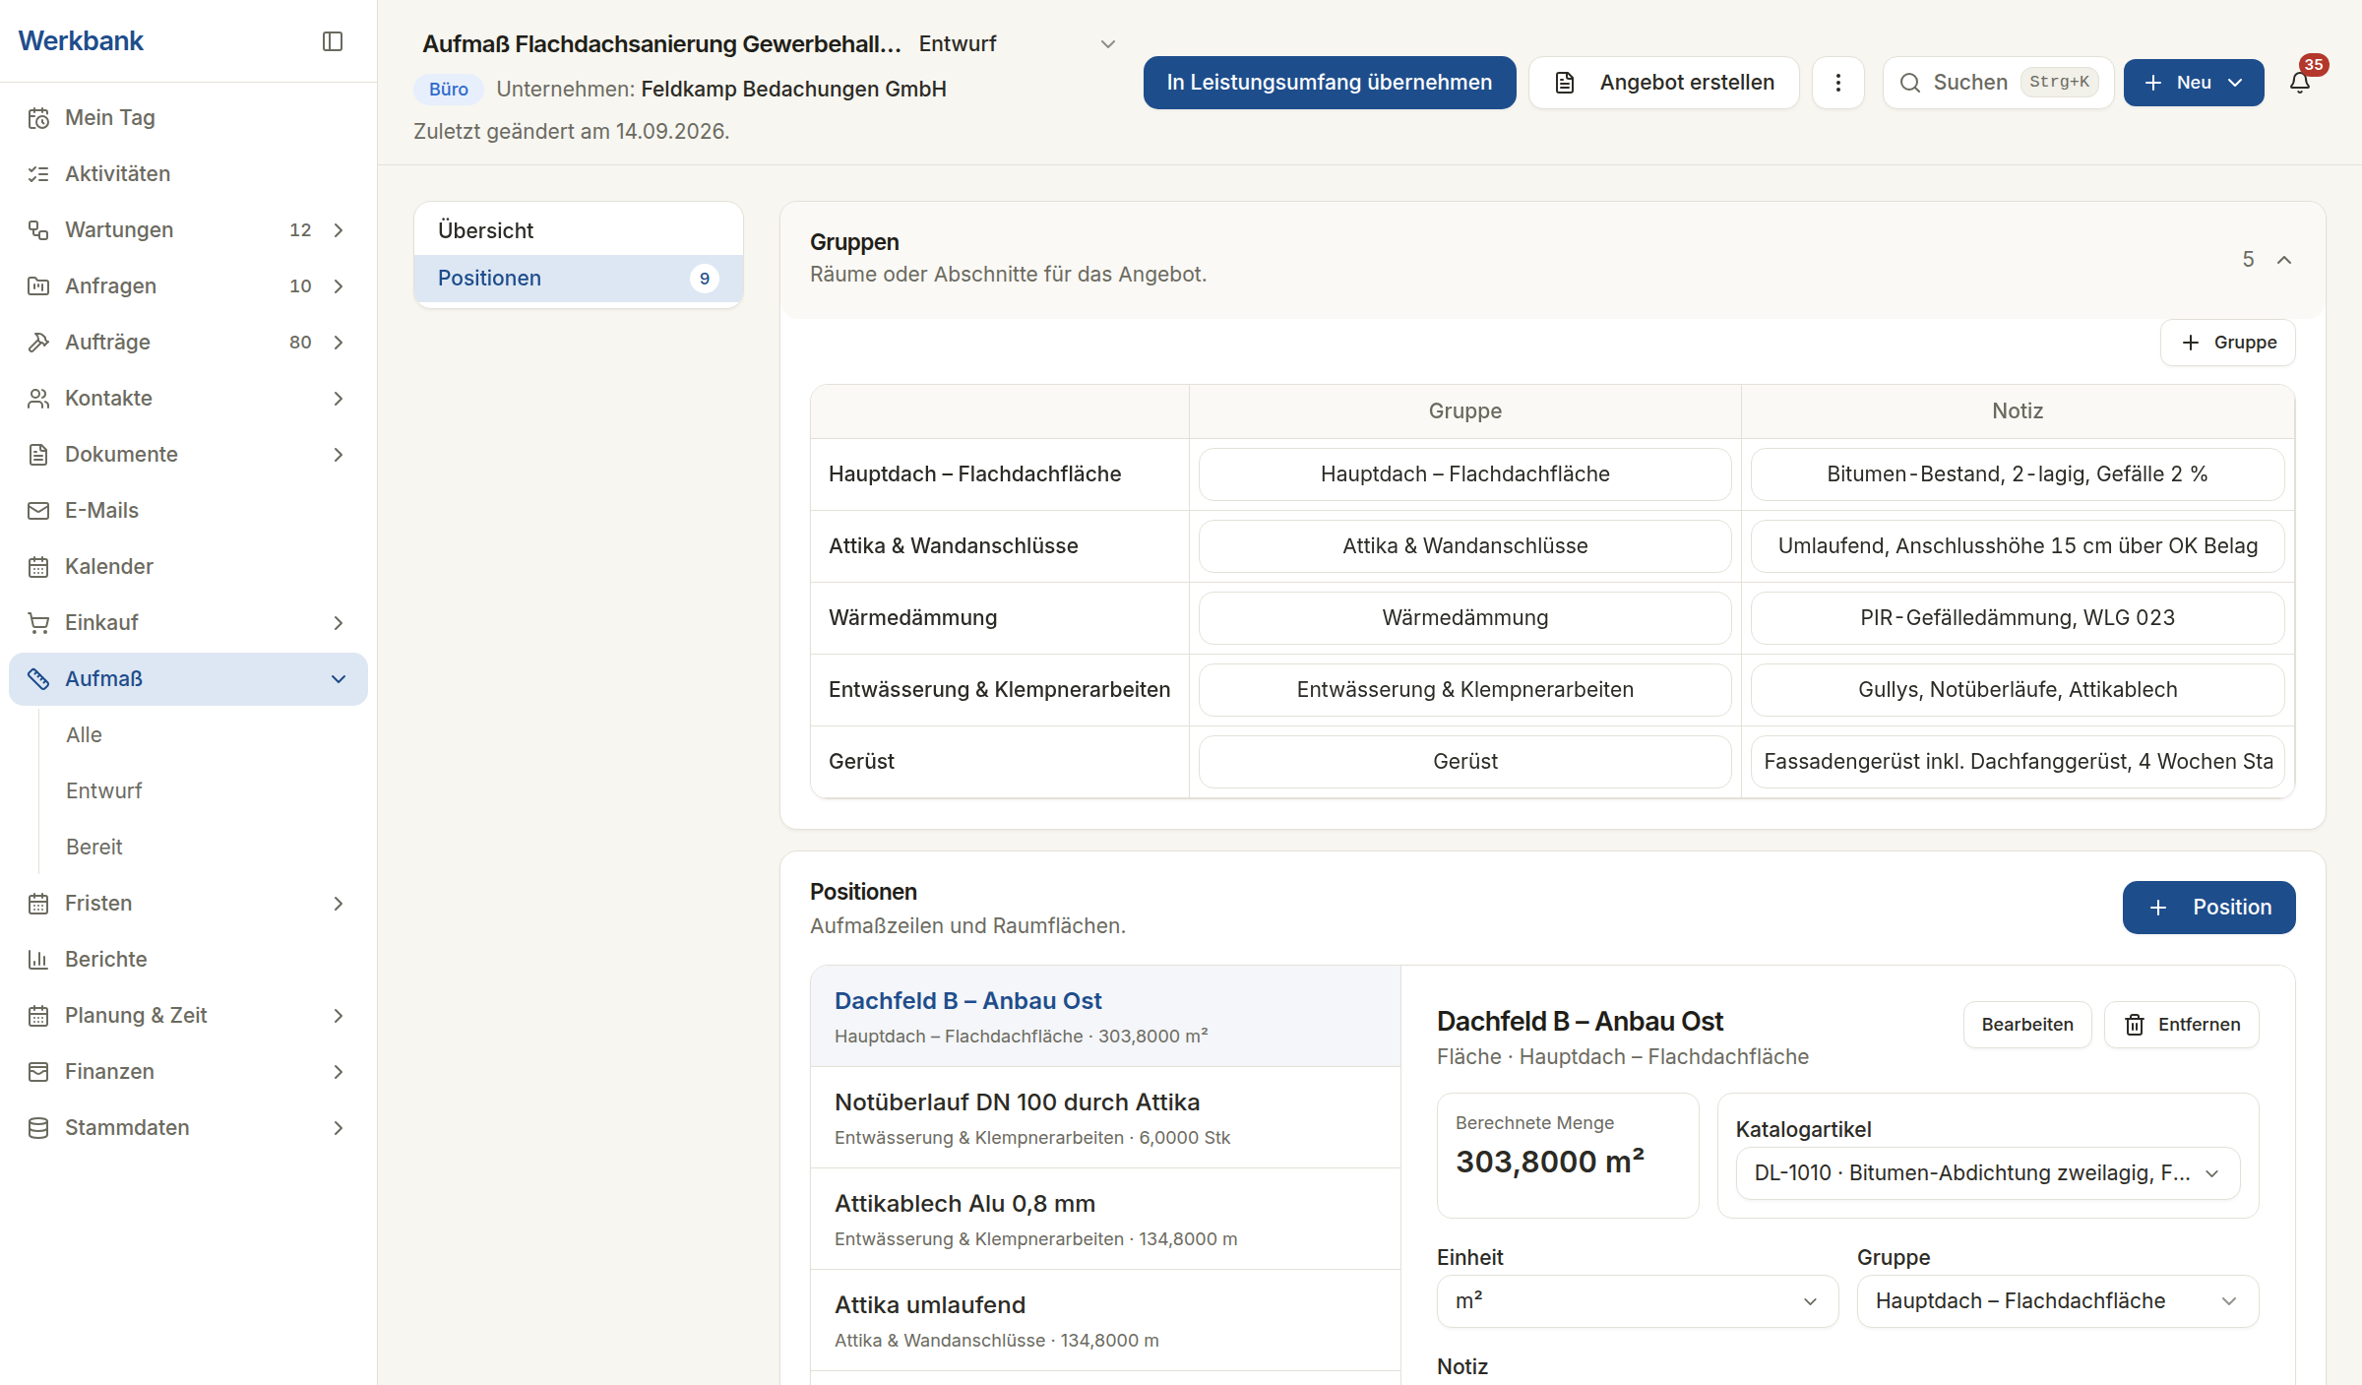Expand the Kontakte submenu chevron
This screenshot has width=2362, height=1385.
pyautogui.click(x=339, y=399)
